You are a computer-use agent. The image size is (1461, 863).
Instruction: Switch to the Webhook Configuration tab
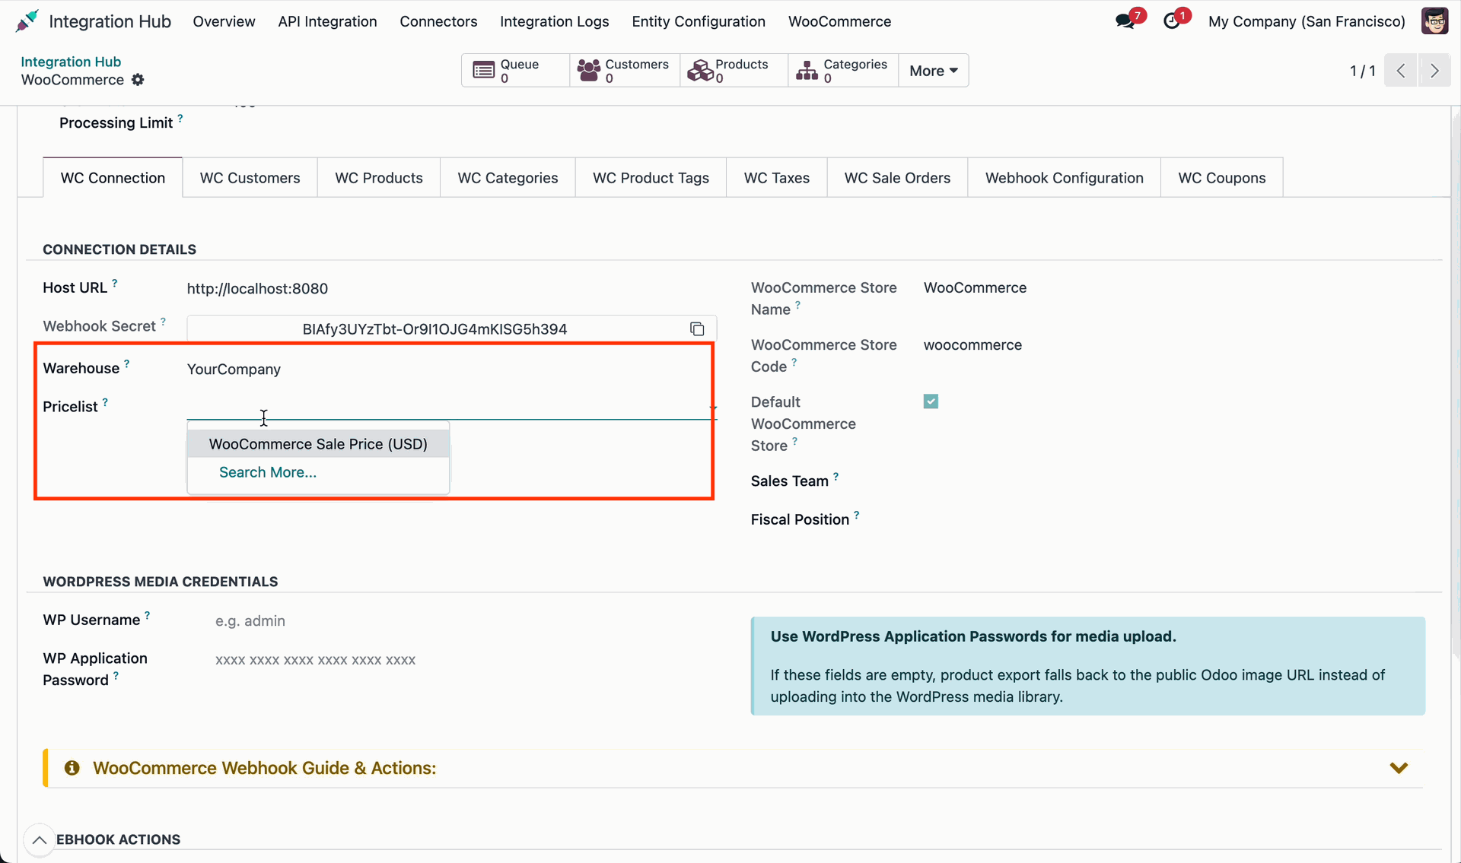click(1065, 178)
